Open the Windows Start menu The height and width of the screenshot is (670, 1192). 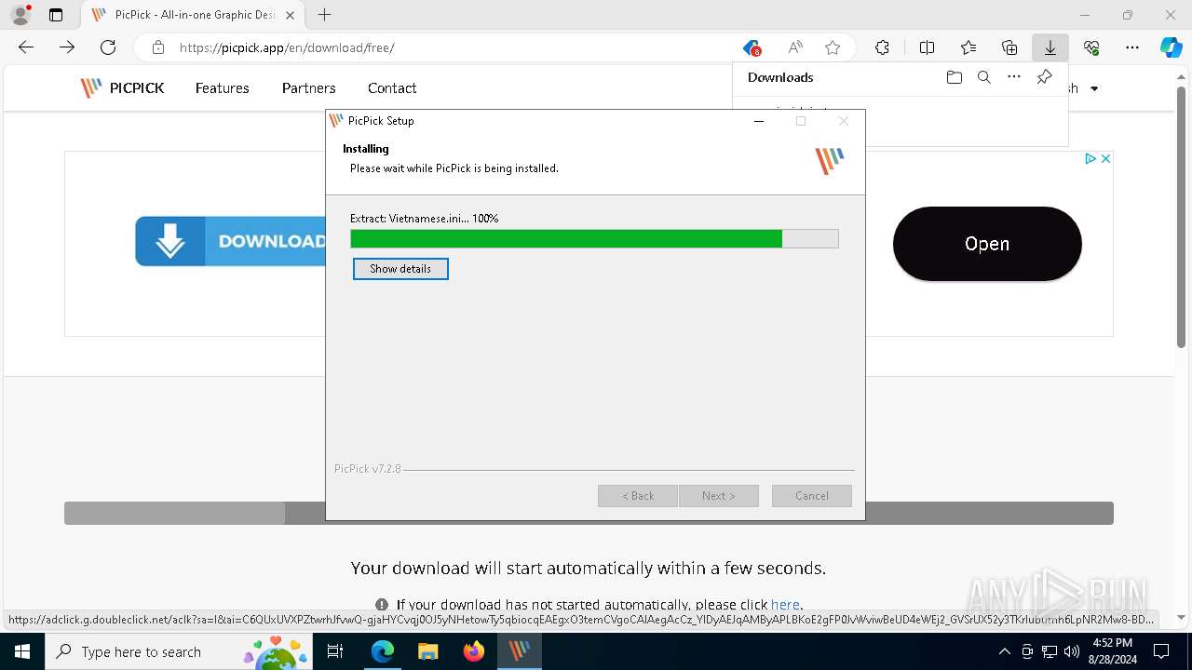pyautogui.click(x=22, y=651)
